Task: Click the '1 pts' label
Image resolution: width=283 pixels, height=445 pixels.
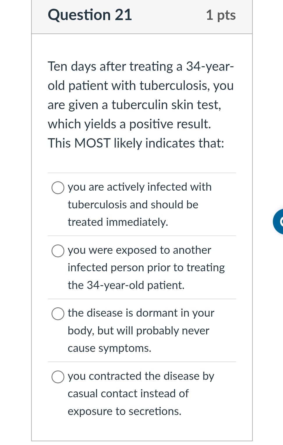Action: pyautogui.click(x=221, y=15)
